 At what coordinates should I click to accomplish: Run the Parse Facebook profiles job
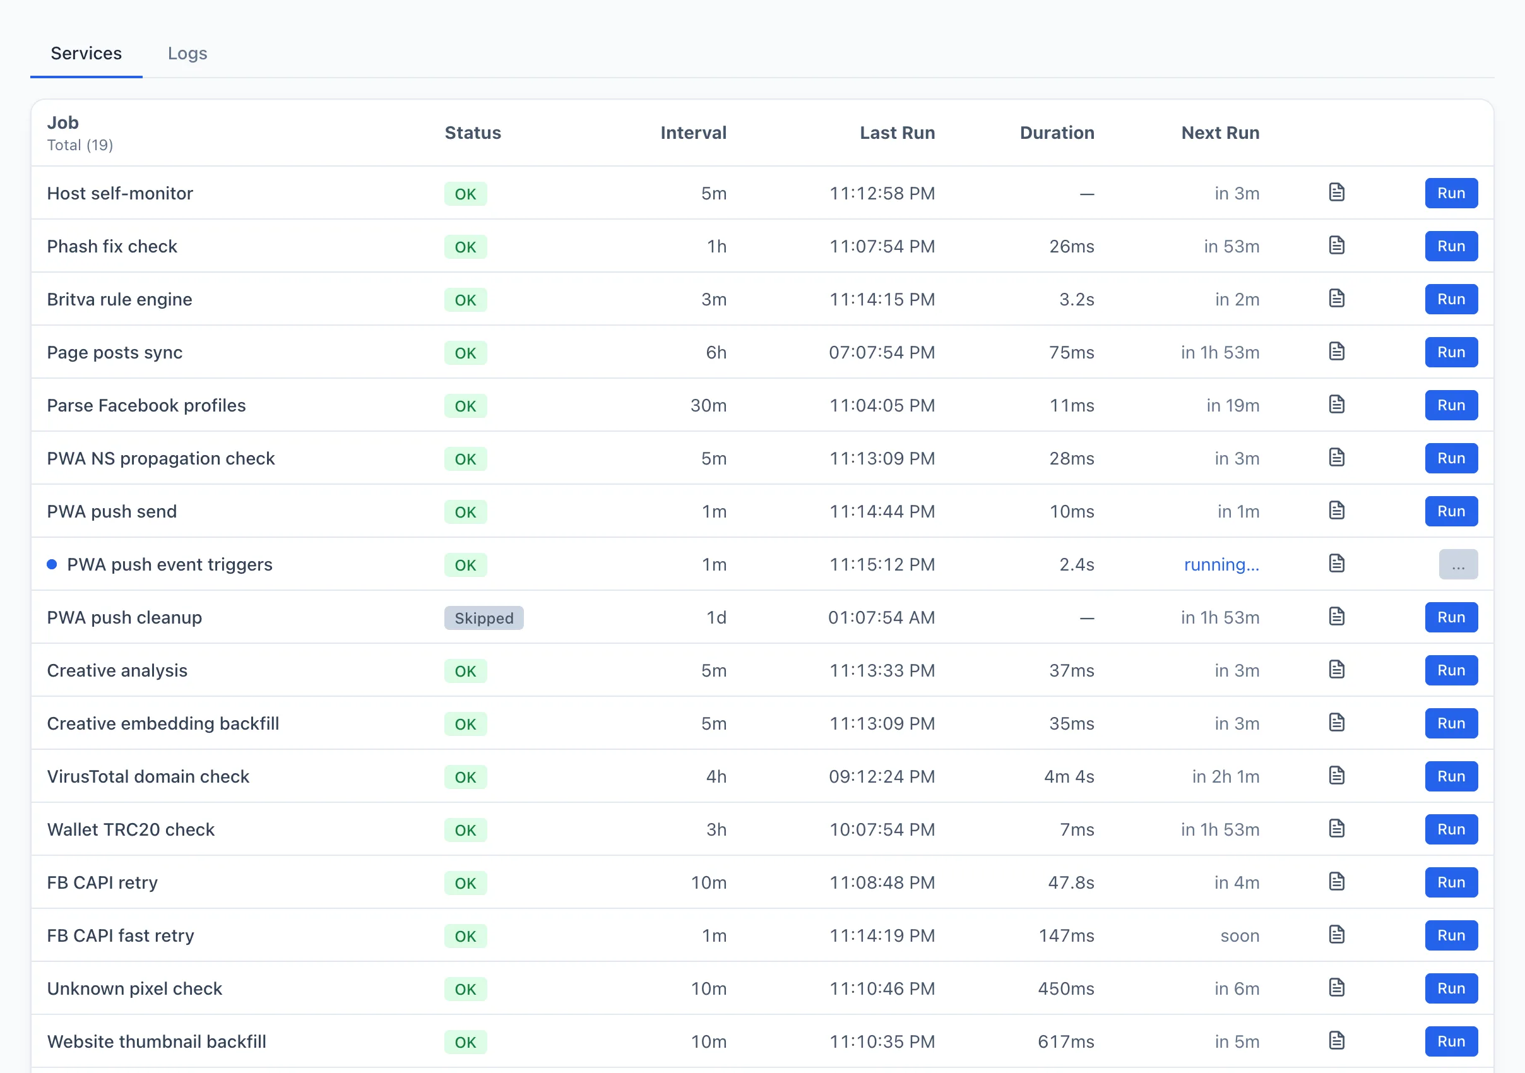point(1451,405)
